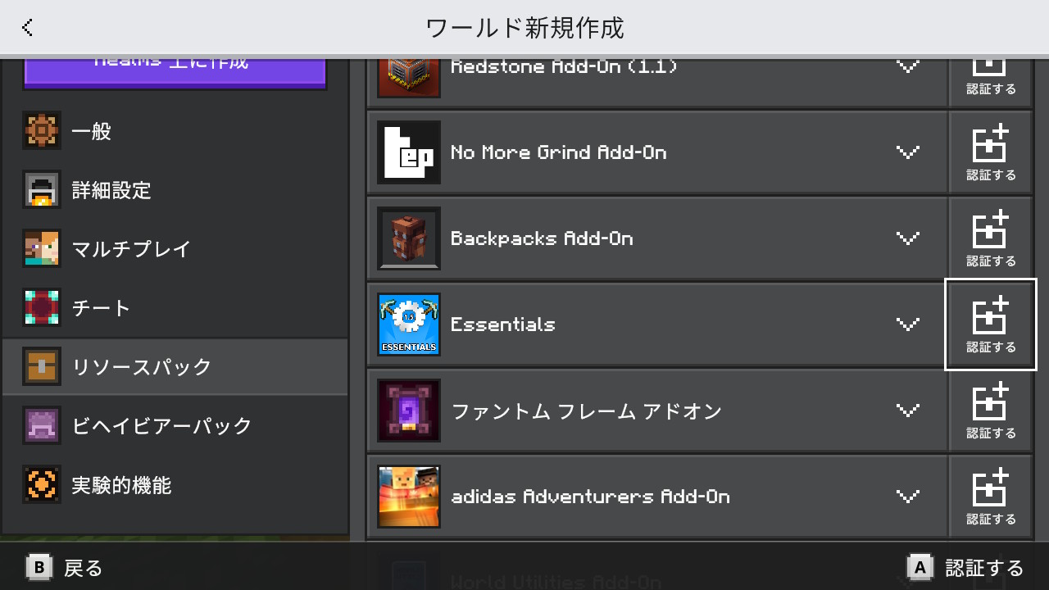1049x590 pixels.
Task: Activate the No More Grind Add-On pack
Action: (990, 152)
